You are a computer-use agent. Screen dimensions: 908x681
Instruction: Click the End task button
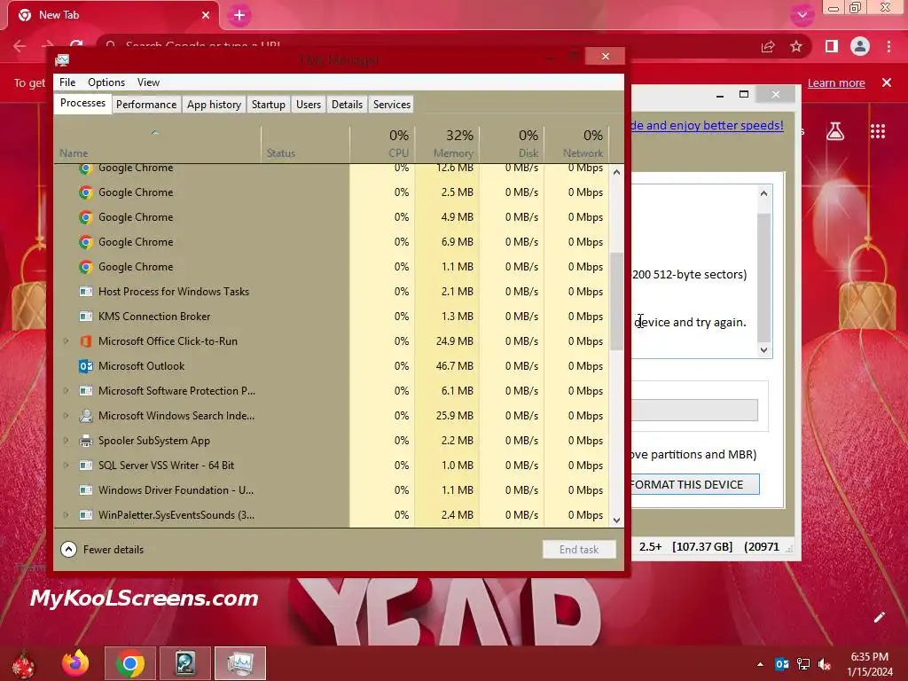pos(578,550)
